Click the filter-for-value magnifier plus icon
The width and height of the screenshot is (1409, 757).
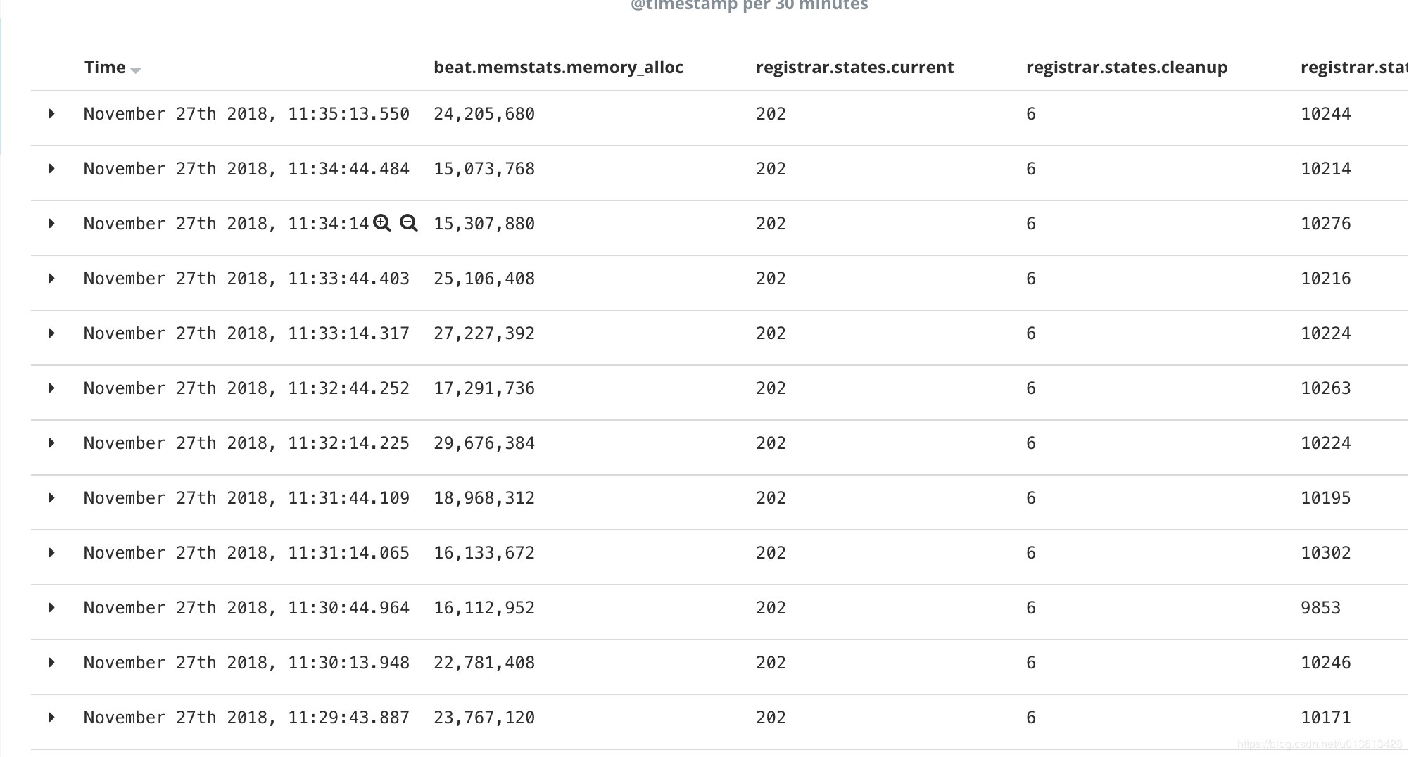pyautogui.click(x=382, y=224)
